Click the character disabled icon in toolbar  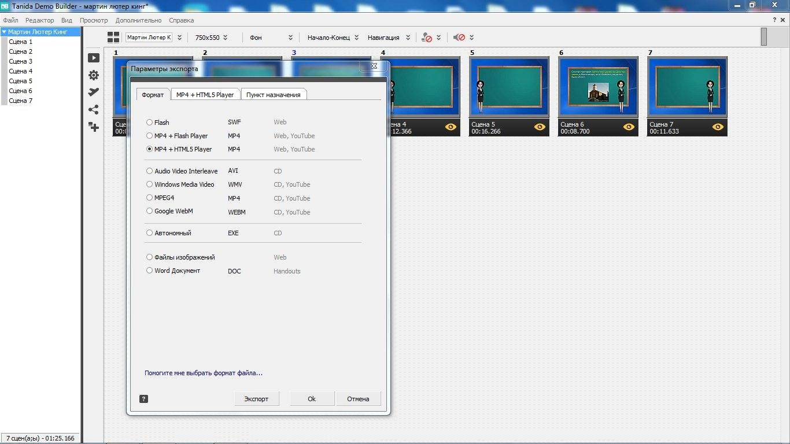click(x=427, y=38)
